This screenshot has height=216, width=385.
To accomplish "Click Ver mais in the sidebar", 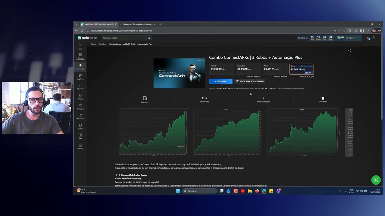I will click(x=80, y=146).
